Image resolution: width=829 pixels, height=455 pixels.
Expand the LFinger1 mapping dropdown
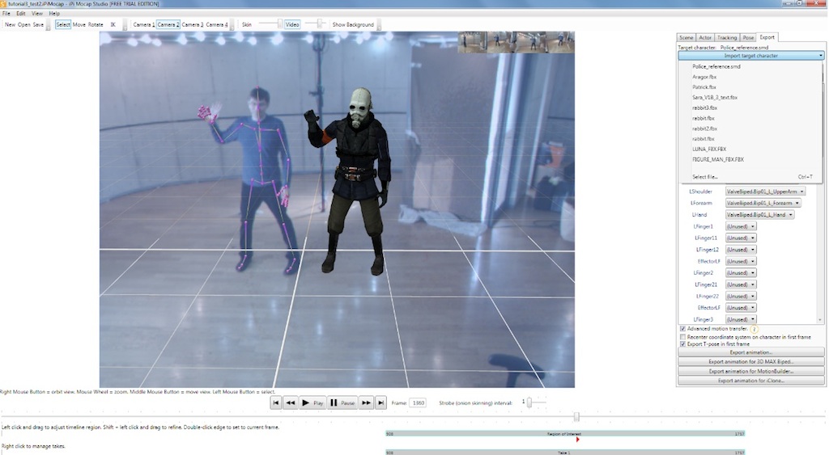pos(741,226)
